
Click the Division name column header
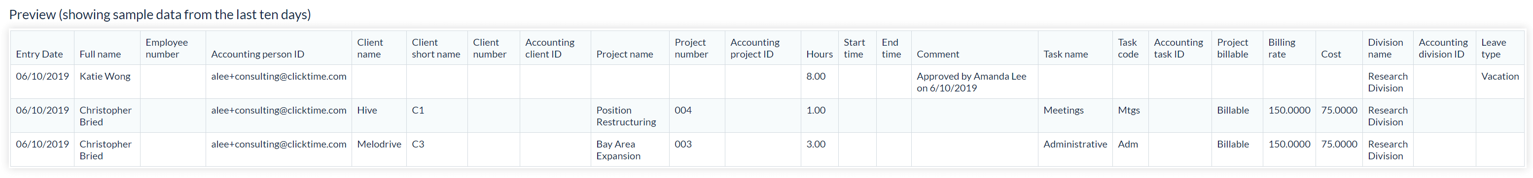coord(1386,48)
